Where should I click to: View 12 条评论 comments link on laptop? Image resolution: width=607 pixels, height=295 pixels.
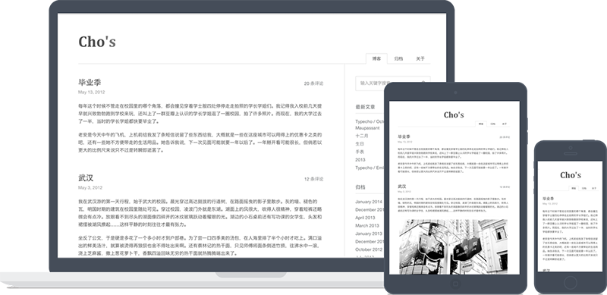click(x=313, y=179)
